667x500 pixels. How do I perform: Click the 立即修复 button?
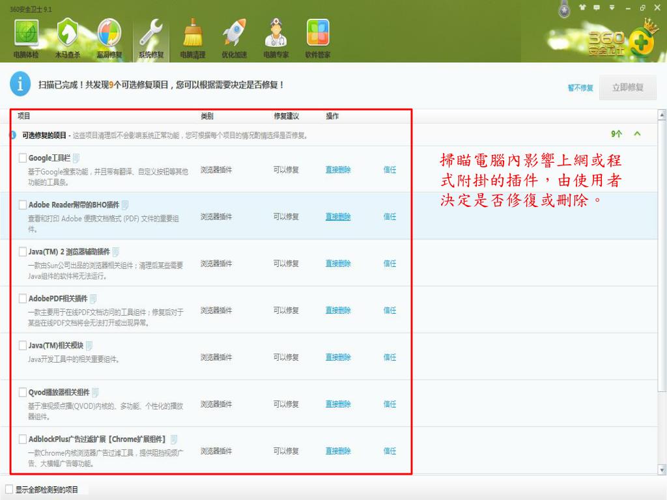(x=628, y=88)
